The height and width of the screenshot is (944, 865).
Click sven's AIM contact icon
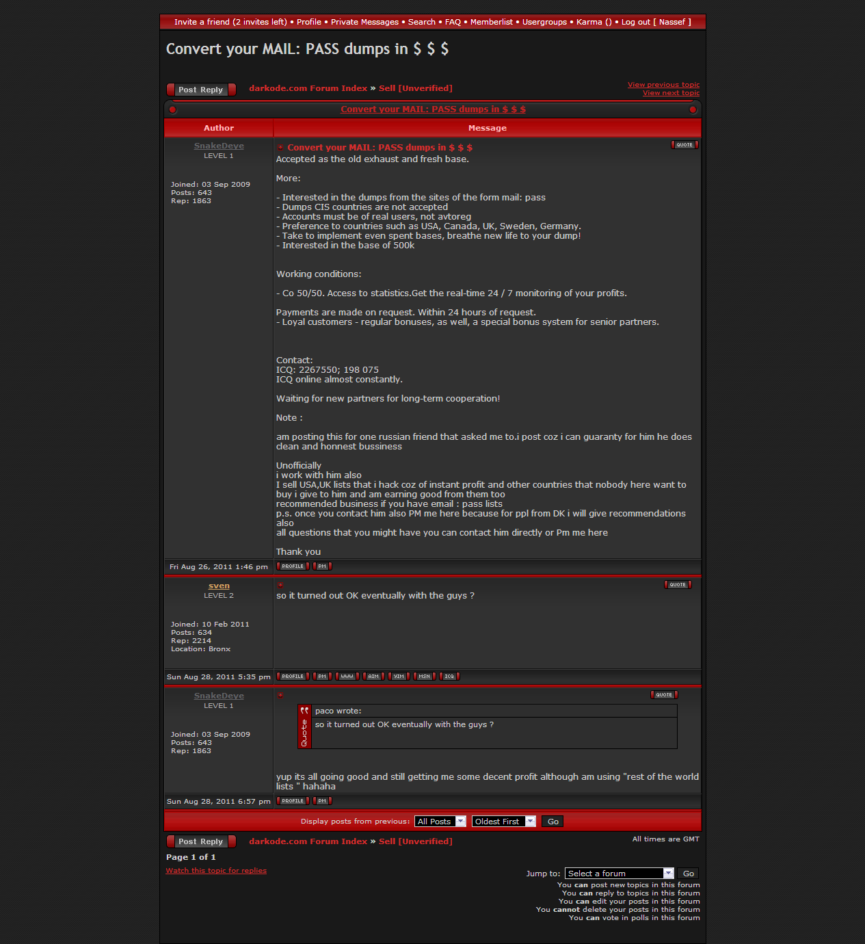pyautogui.click(x=373, y=677)
